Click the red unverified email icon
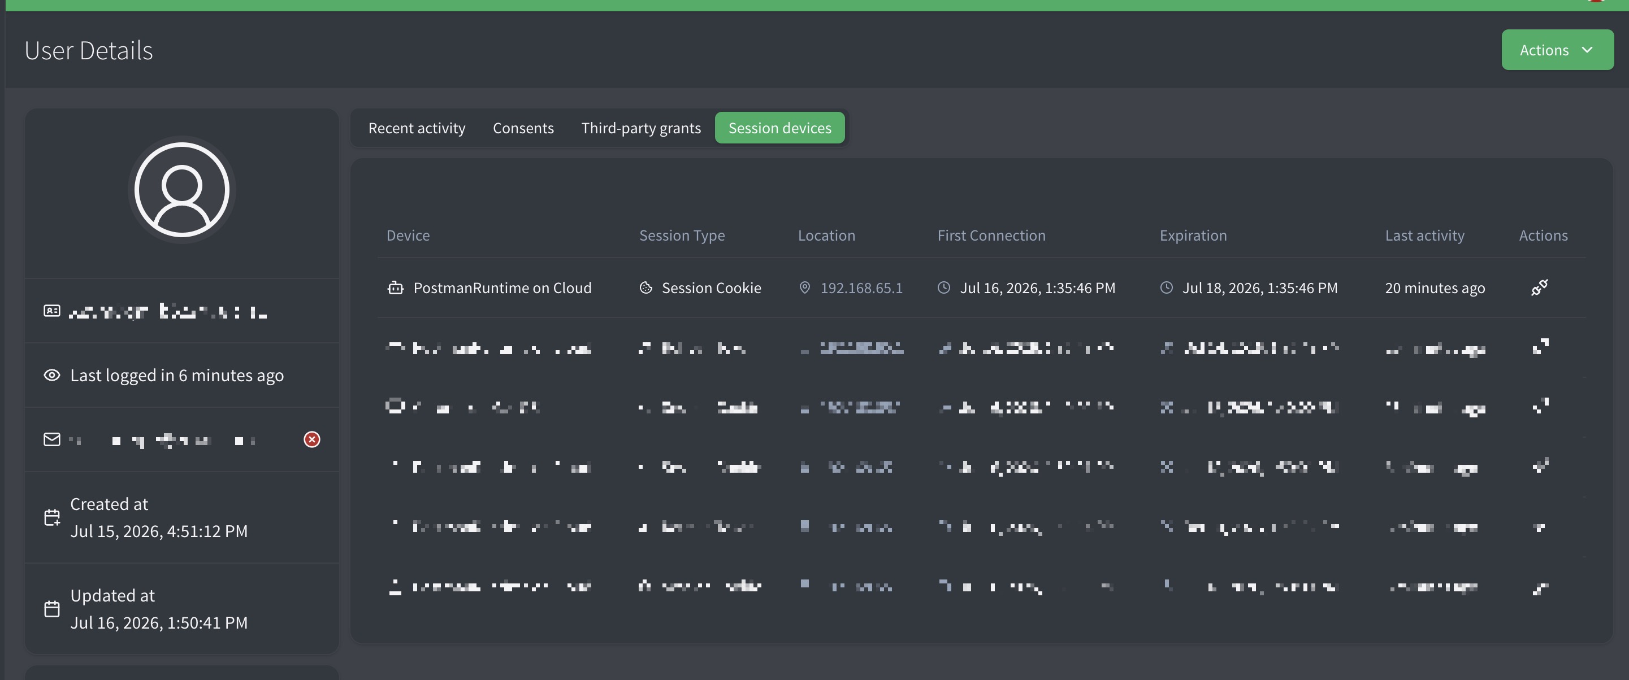1629x680 pixels. (x=312, y=440)
